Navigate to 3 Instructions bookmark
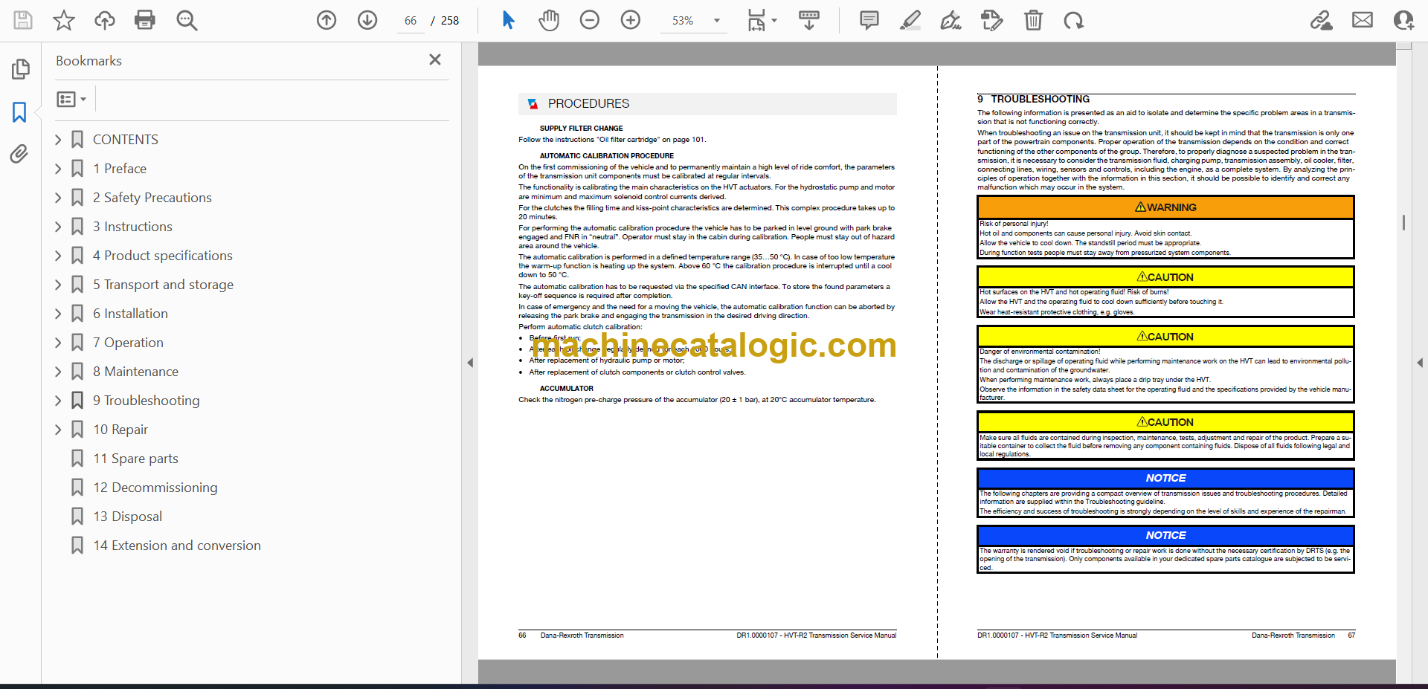 132,227
